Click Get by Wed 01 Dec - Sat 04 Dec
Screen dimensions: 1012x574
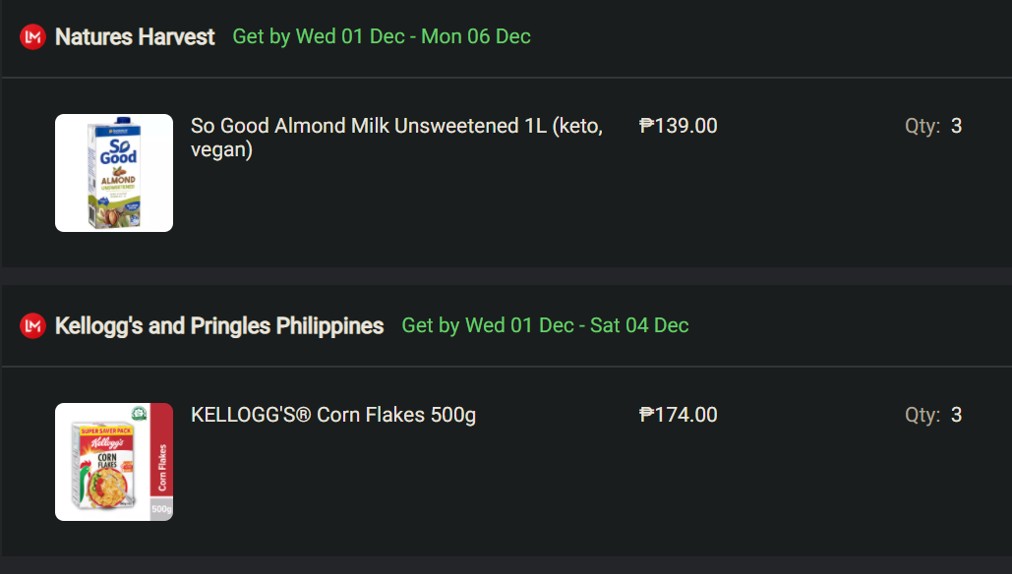pyautogui.click(x=545, y=326)
